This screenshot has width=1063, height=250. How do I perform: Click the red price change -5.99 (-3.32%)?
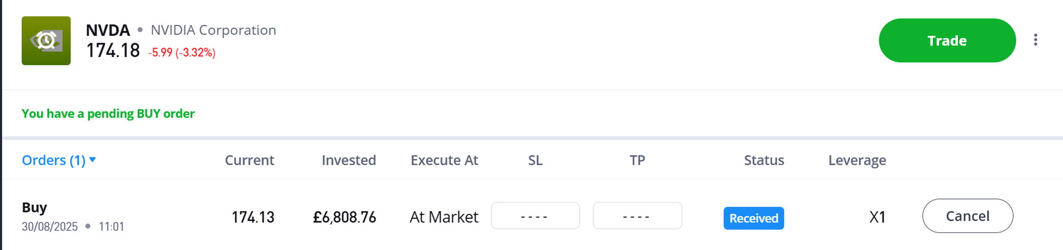click(x=181, y=53)
